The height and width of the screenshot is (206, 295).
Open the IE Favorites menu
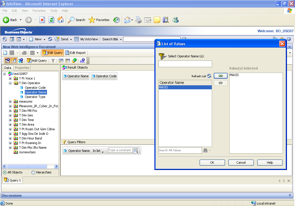[x=39, y=11]
